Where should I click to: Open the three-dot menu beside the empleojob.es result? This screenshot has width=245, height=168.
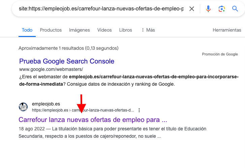(x=139, y=110)
